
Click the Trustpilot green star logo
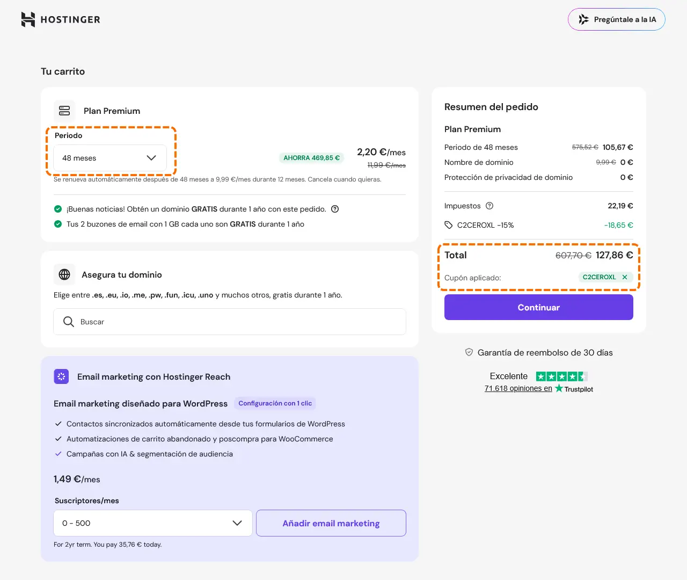point(559,388)
